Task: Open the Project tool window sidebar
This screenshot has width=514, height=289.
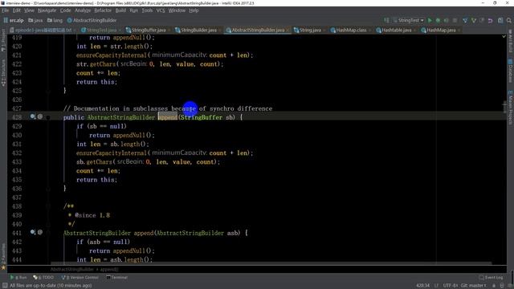Action: [x=3, y=41]
